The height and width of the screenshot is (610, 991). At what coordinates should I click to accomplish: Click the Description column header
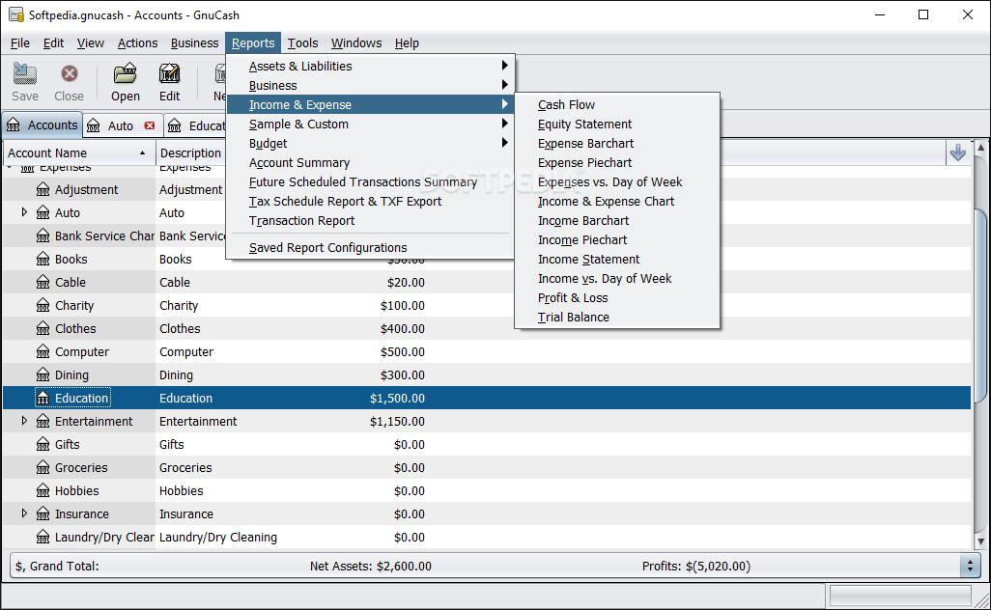[190, 152]
